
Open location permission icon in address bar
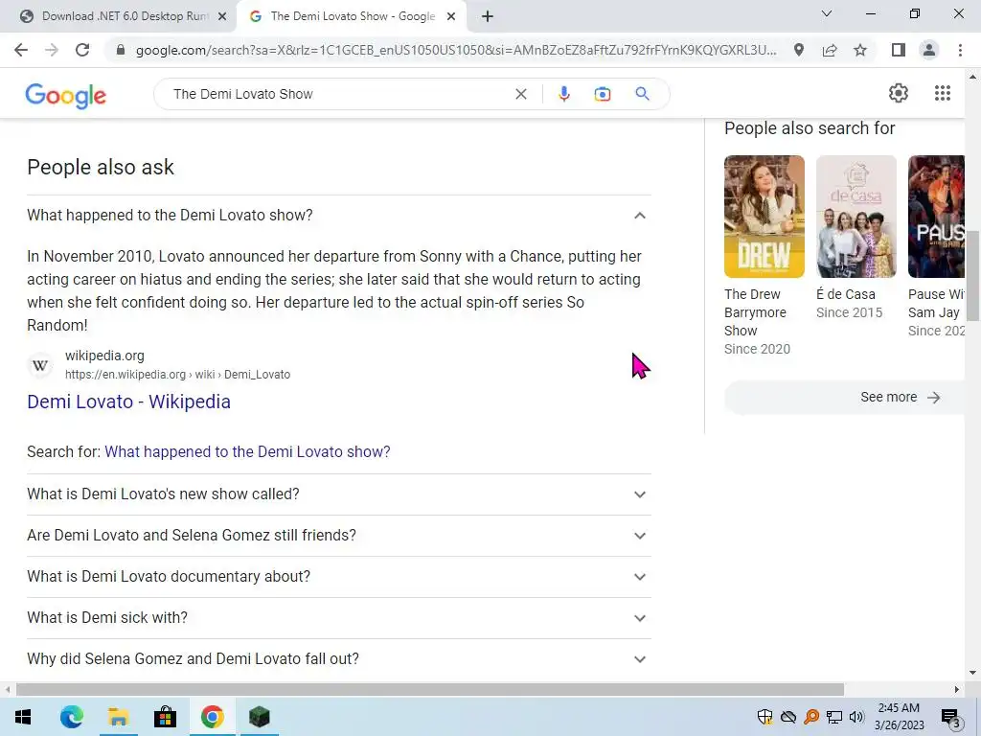point(798,50)
